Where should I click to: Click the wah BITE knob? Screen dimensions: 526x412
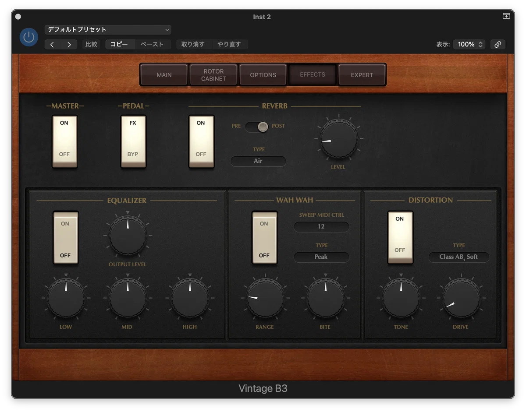pyautogui.click(x=326, y=299)
